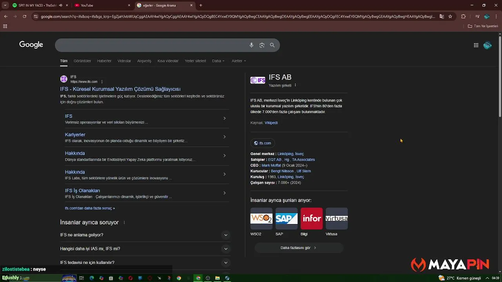Viewport: 502px width, 282px height.
Task: Open the Vikipedi source link
Action: point(271,123)
